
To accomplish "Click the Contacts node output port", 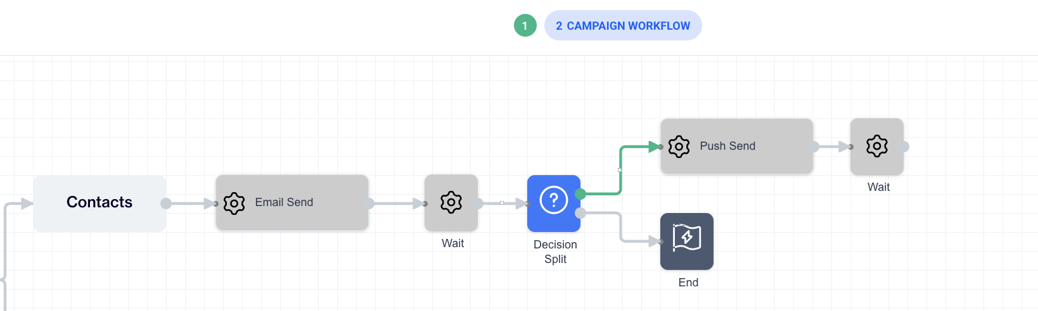I will [166, 204].
